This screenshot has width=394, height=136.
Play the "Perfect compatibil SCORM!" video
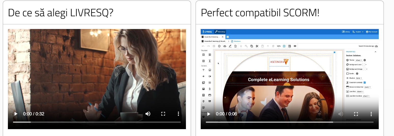(209, 114)
